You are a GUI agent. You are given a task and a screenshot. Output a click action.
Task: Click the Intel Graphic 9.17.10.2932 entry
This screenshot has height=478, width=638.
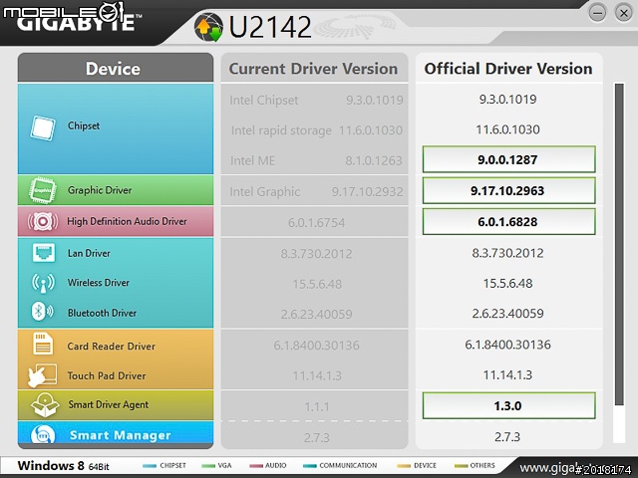pyautogui.click(x=316, y=191)
